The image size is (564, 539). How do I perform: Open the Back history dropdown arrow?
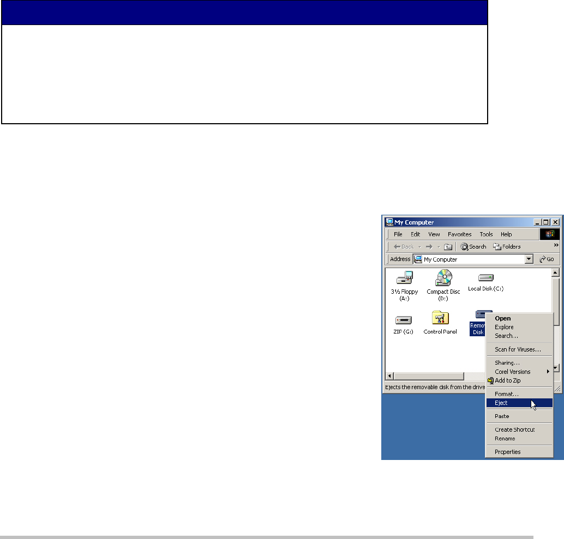[x=419, y=247]
